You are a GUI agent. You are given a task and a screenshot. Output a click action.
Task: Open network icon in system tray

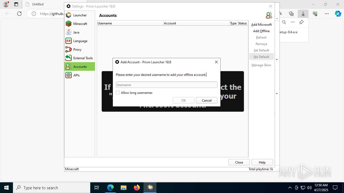[x=303, y=188]
